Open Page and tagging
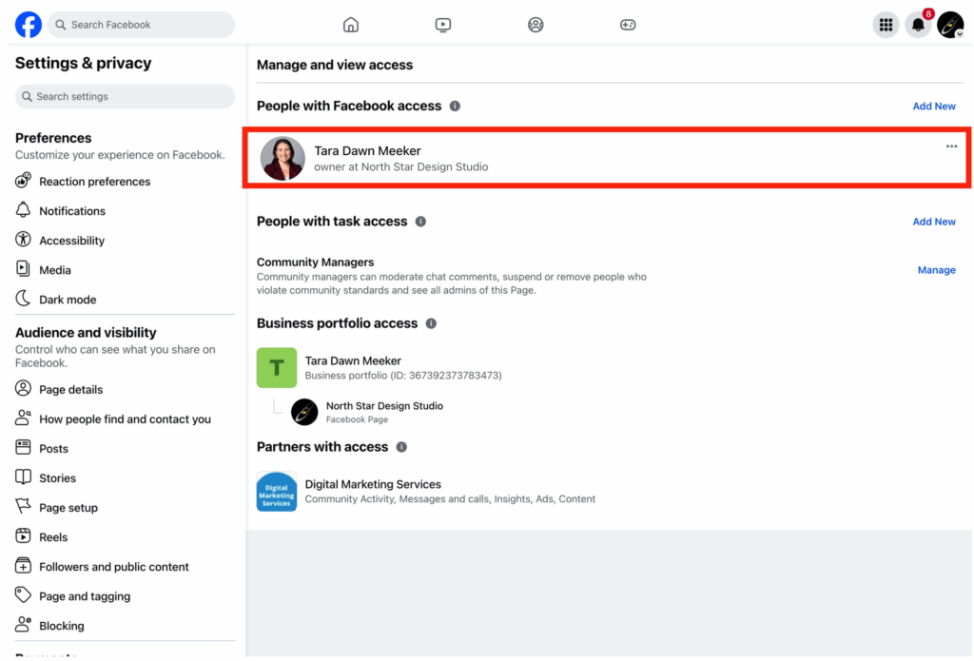 [x=85, y=596]
